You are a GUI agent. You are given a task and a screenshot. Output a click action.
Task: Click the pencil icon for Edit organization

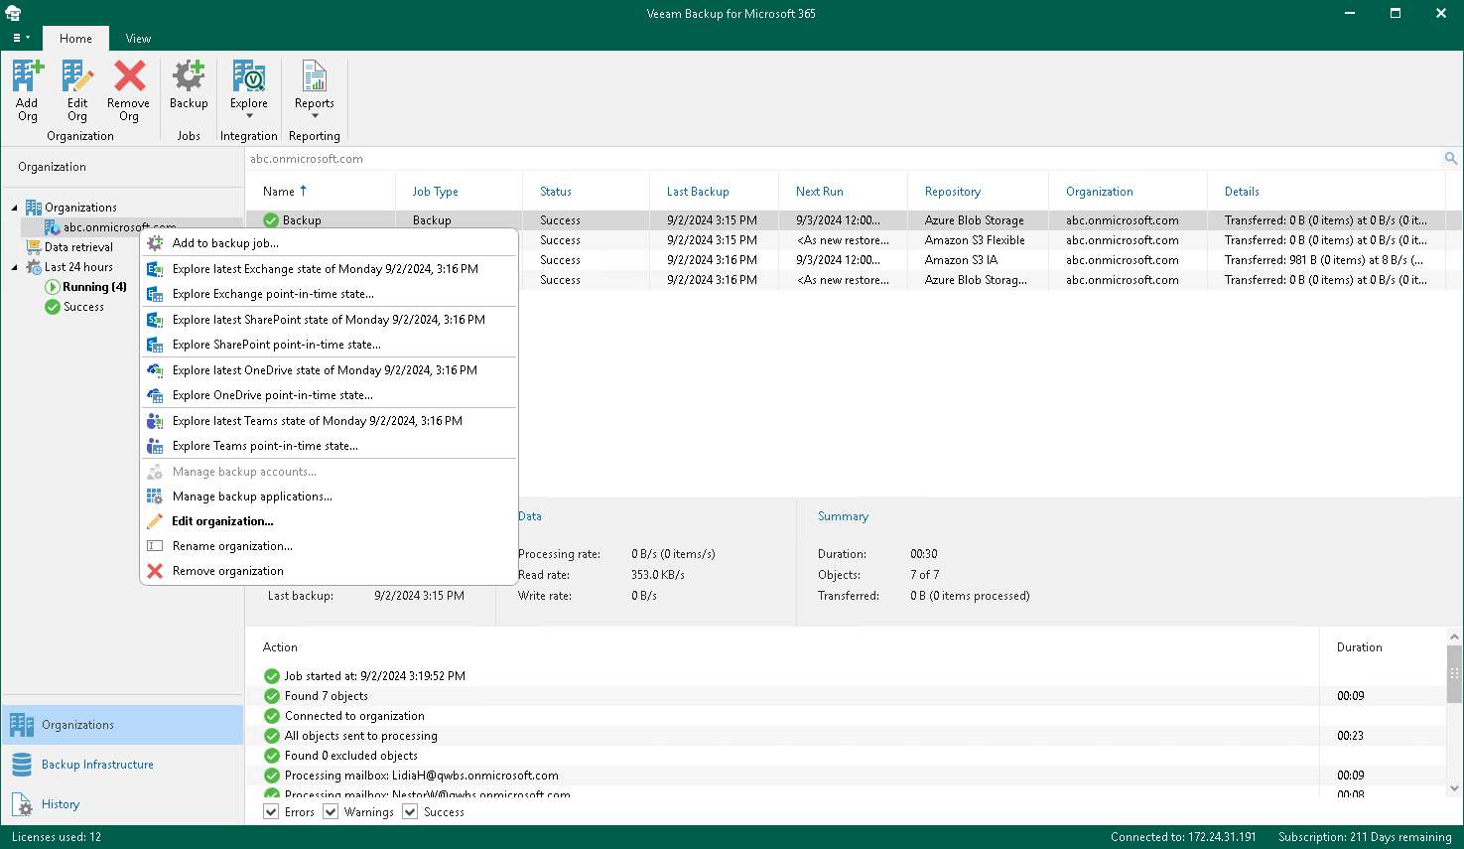(x=155, y=521)
